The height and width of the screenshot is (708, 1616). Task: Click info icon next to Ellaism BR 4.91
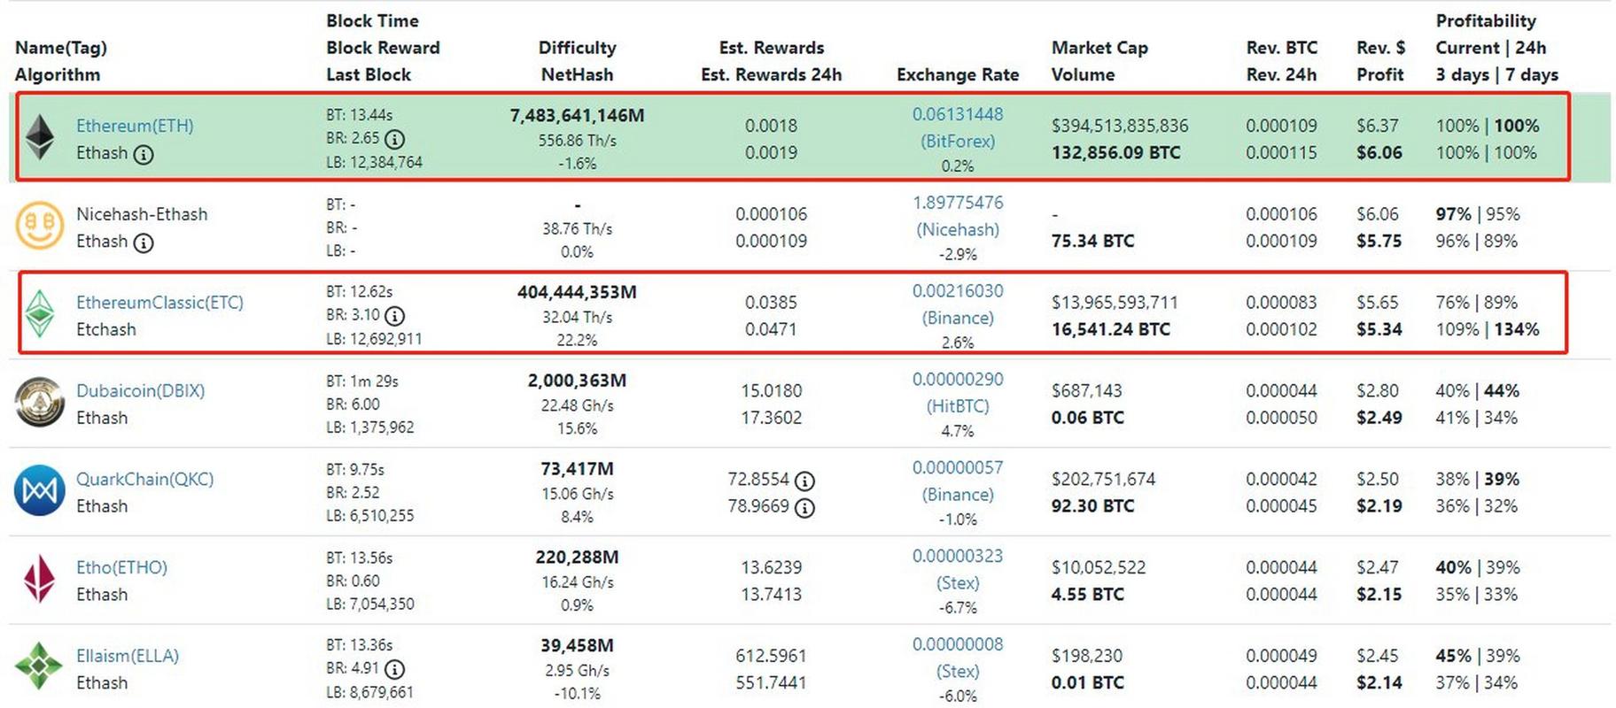pos(395,669)
